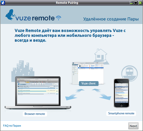143x131 pixels.
Task: Maximize the Remote Pairing window
Action: pyautogui.click(x=136, y=3)
